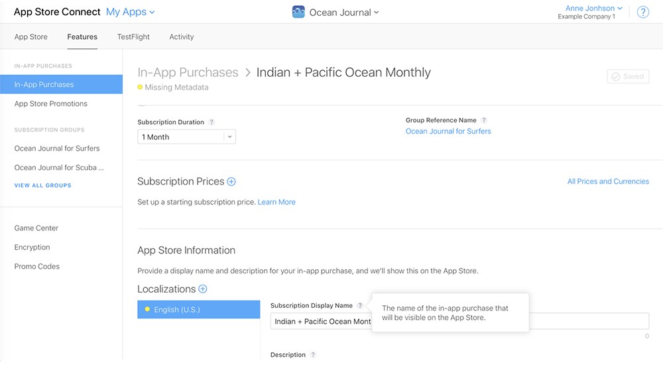Switch to the Features tab
663x370 pixels.
[82, 36]
